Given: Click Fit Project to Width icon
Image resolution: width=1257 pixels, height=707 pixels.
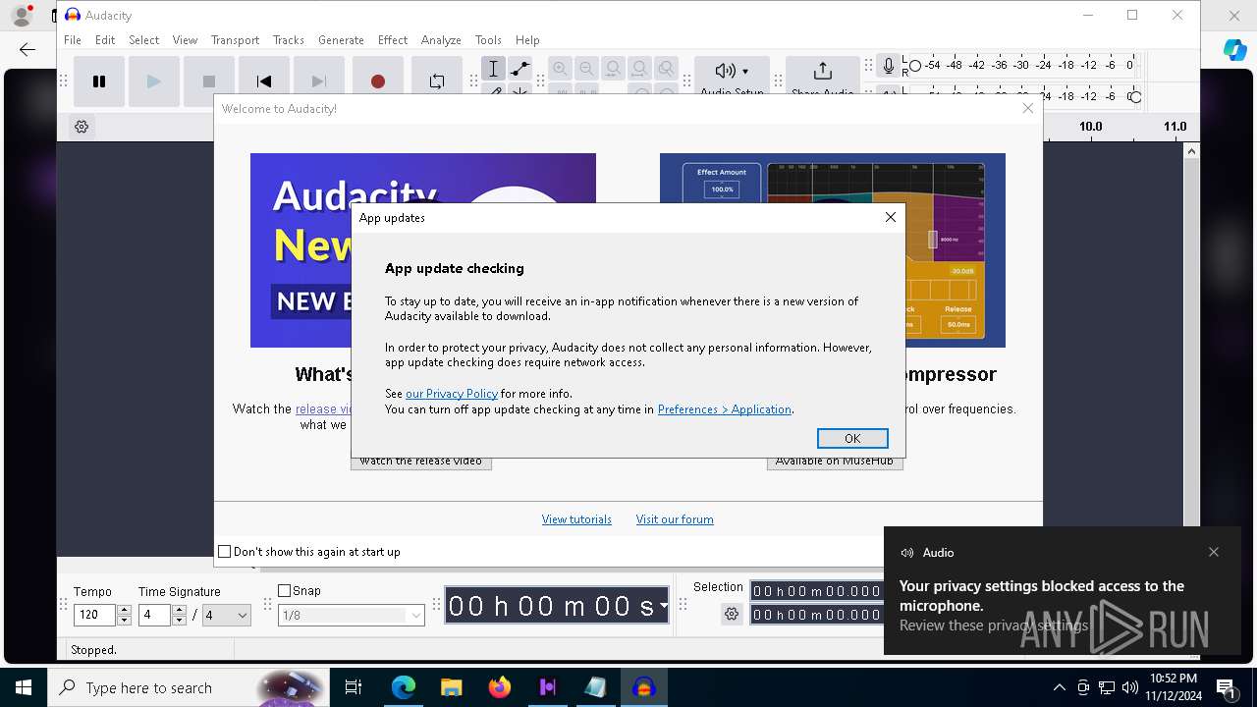Looking at the screenshot, I should pos(639,69).
